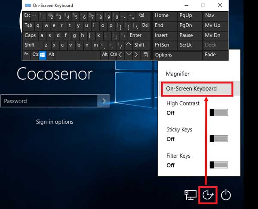Click the Tab key
Image resolution: width=258 pixels, height=209 pixels.
(x=29, y=26)
